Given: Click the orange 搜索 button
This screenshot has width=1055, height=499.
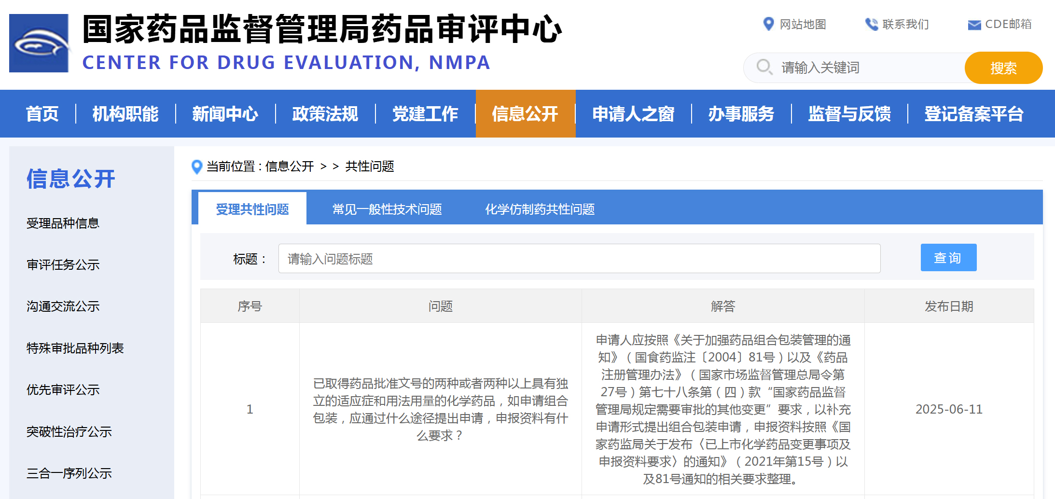Looking at the screenshot, I should click(1003, 68).
